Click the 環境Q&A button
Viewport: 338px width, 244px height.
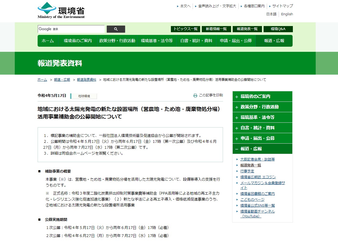[x=278, y=29]
